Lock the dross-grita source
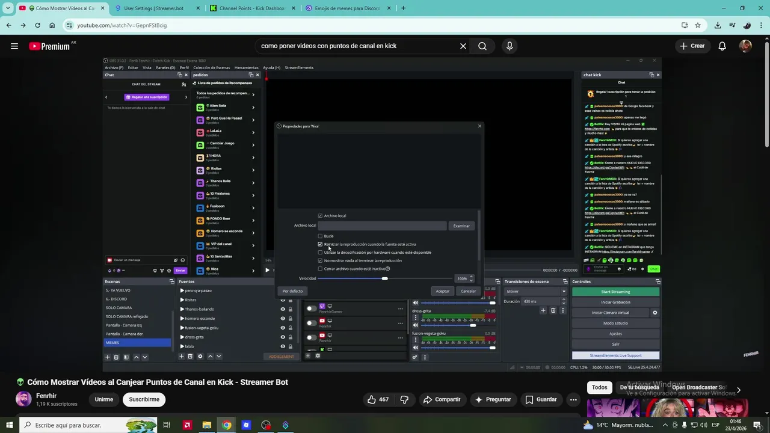770x433 pixels. click(x=291, y=337)
